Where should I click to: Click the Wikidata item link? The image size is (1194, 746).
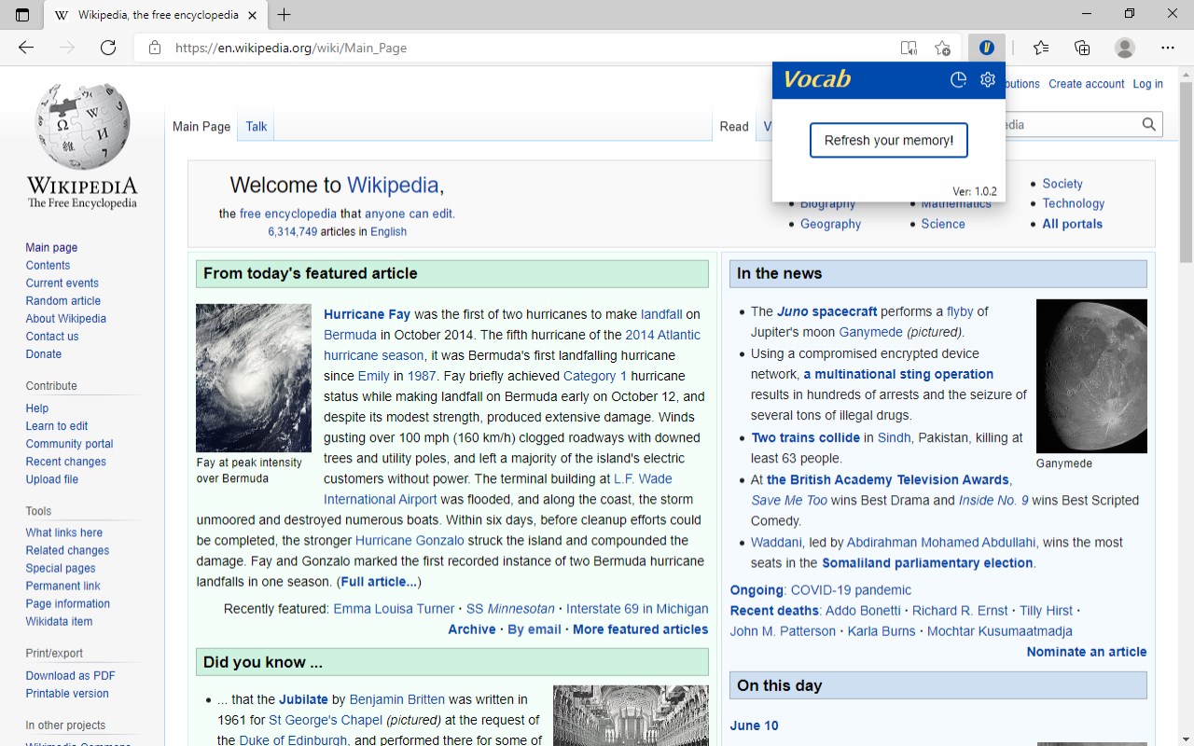[x=60, y=621]
